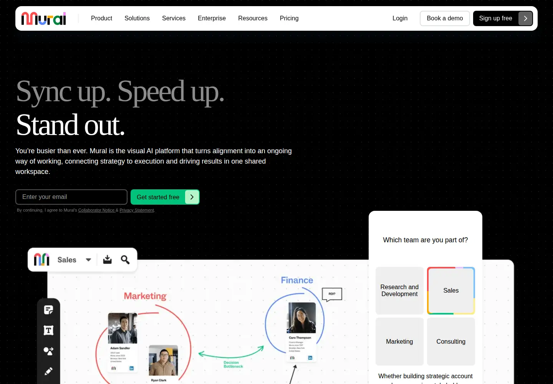
Task: Click the arrow icon in Sign up free
Action: [x=525, y=18]
